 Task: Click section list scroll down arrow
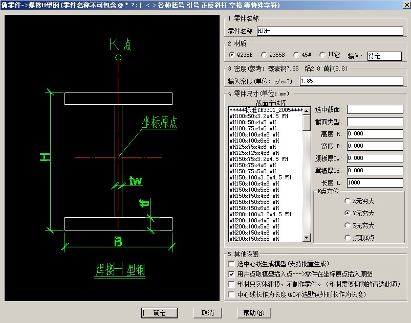pos(307,238)
